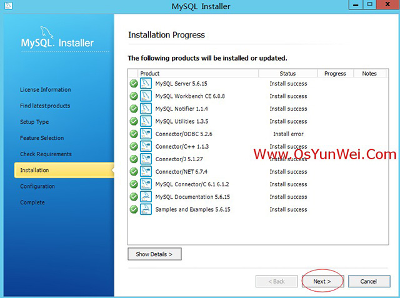Click the product icon for Connector/NET 6.7.4

(146, 172)
